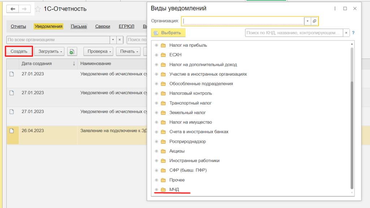The width and height of the screenshot is (370, 208).
Task: Click the blue question mark help icon
Action: tap(353, 33)
